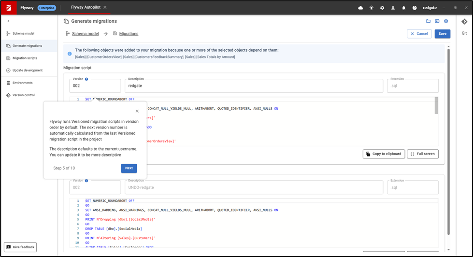Click the migration Version help icon

(x=86, y=79)
